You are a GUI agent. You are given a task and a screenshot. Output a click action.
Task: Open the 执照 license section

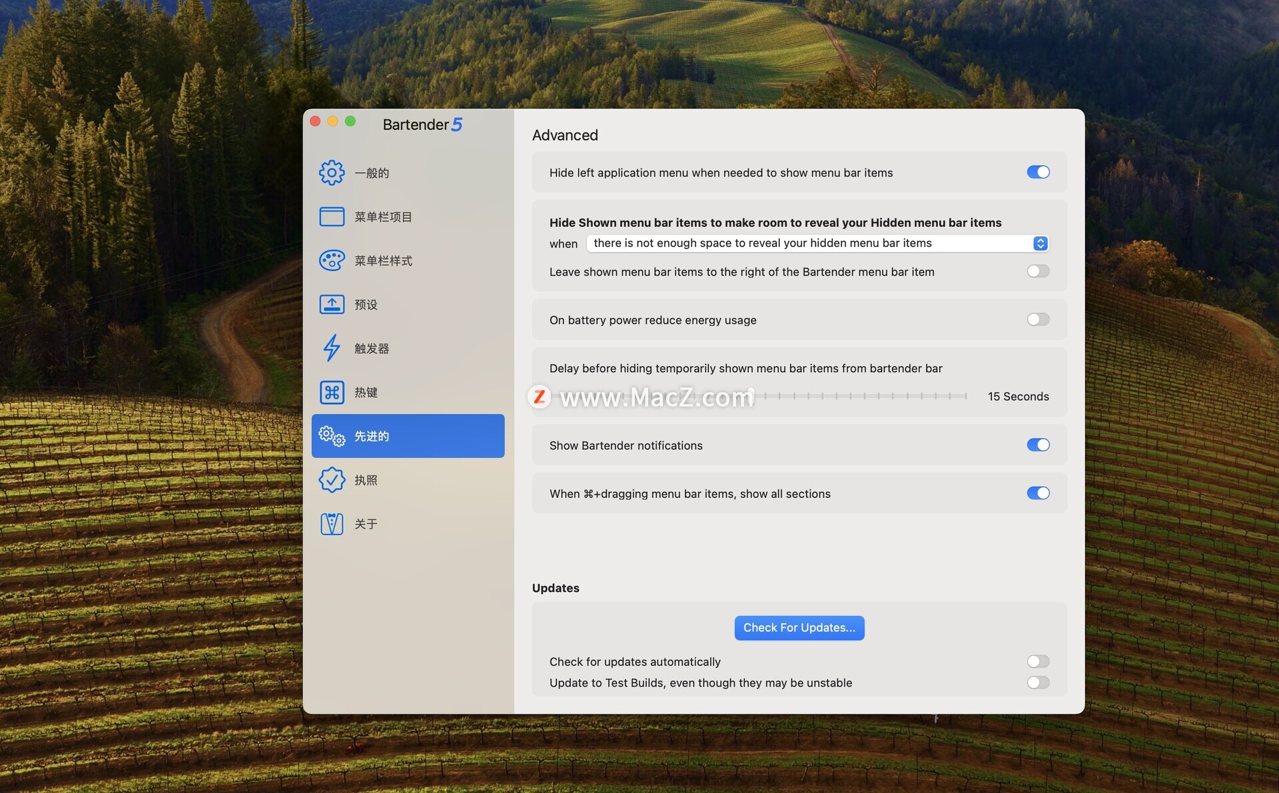(408, 480)
